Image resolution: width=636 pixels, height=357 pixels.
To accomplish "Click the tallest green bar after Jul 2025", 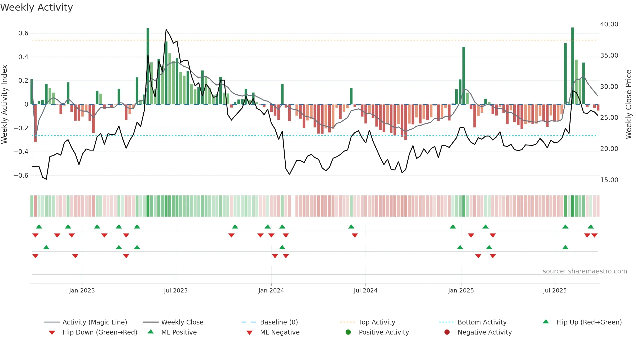I will coord(573,66).
